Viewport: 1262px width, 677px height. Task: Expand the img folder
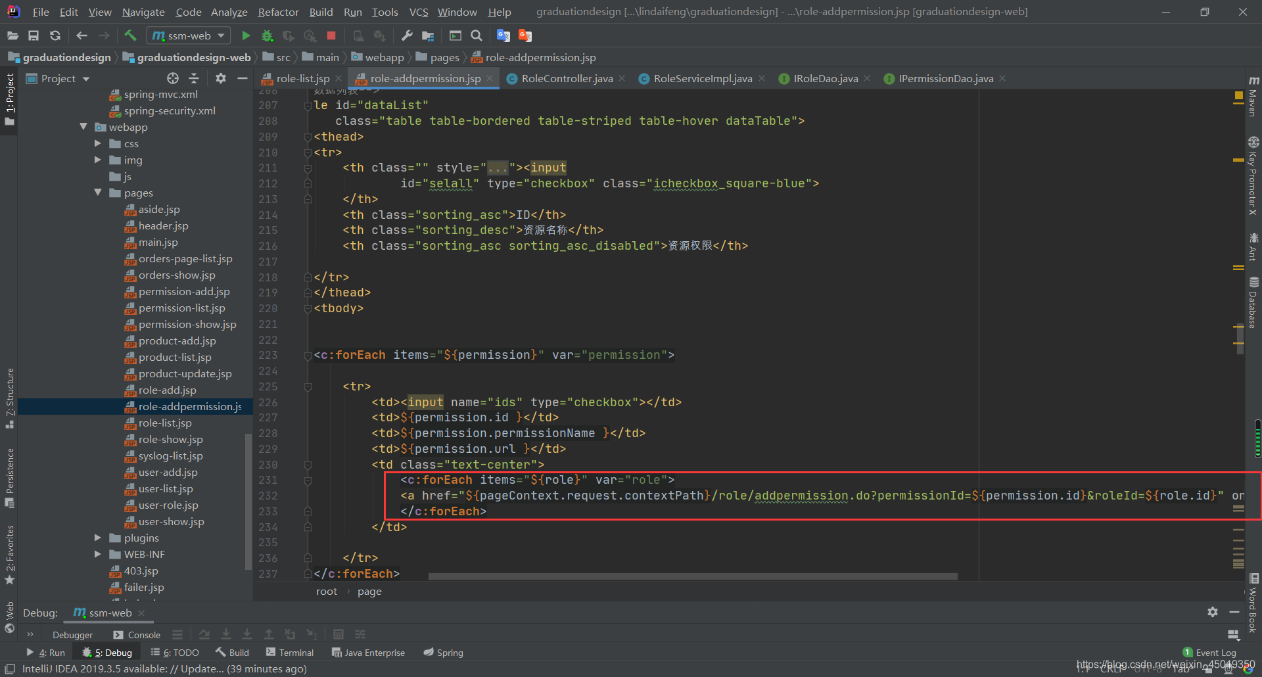(98, 160)
